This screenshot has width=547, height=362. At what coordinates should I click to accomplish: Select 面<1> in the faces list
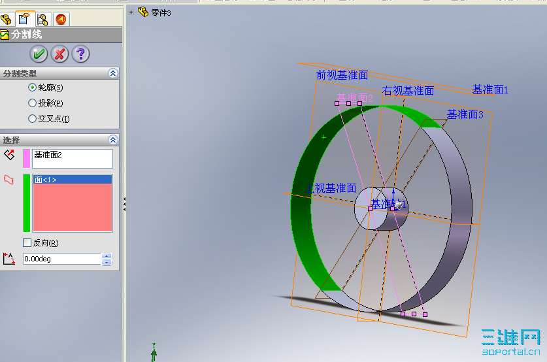point(73,180)
